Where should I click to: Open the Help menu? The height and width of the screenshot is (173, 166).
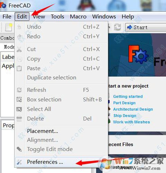(x=128, y=17)
